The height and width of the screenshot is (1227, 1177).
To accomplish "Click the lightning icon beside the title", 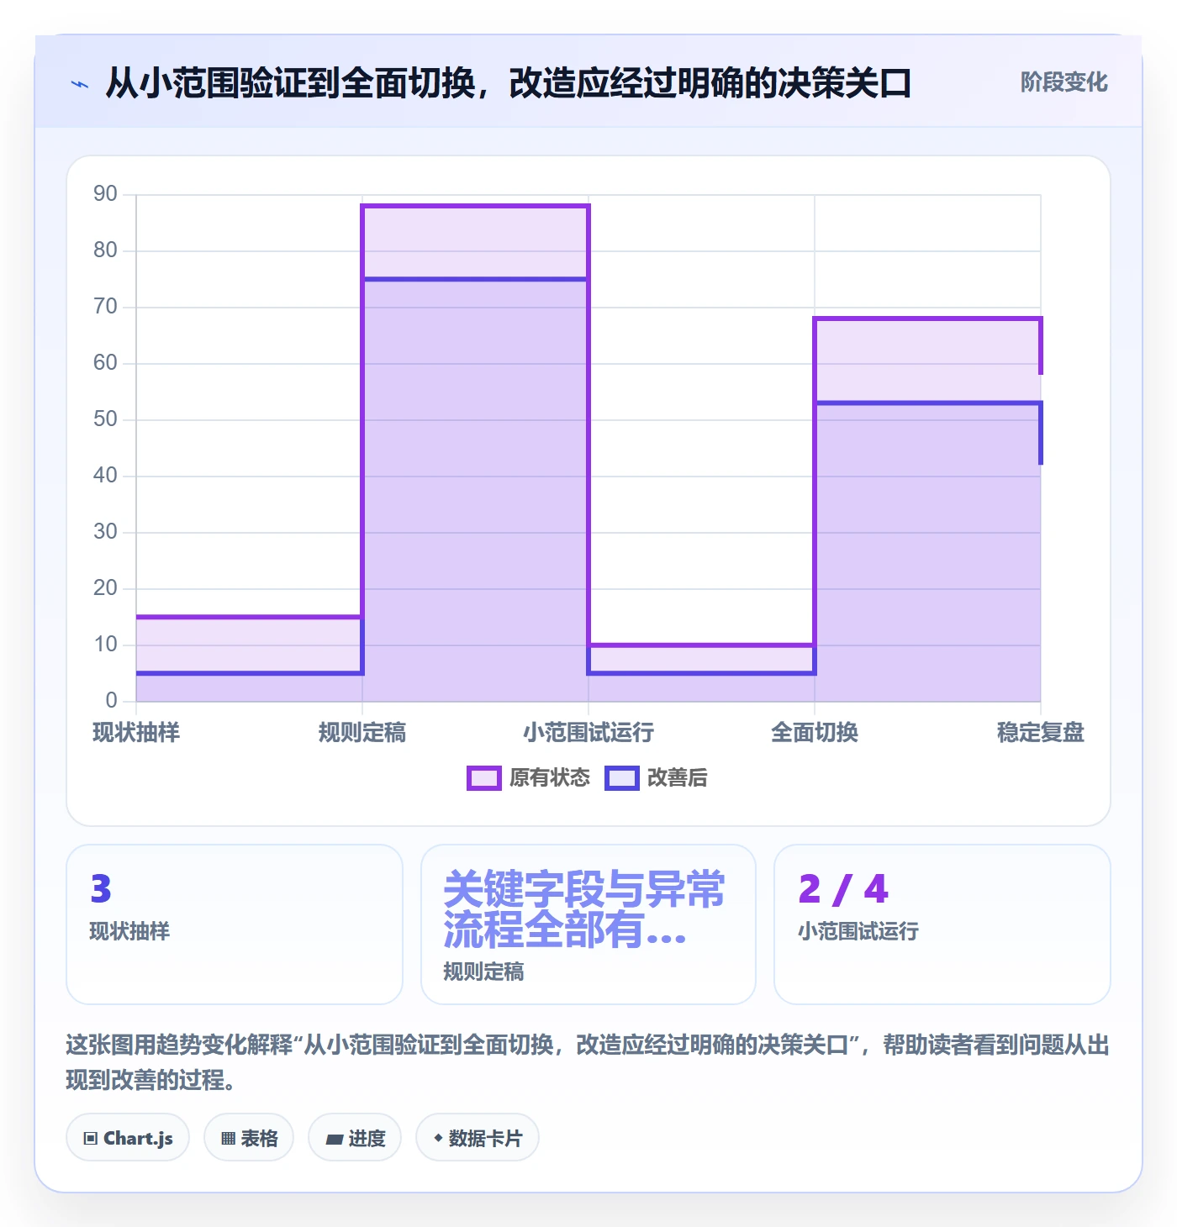I will coord(80,84).
